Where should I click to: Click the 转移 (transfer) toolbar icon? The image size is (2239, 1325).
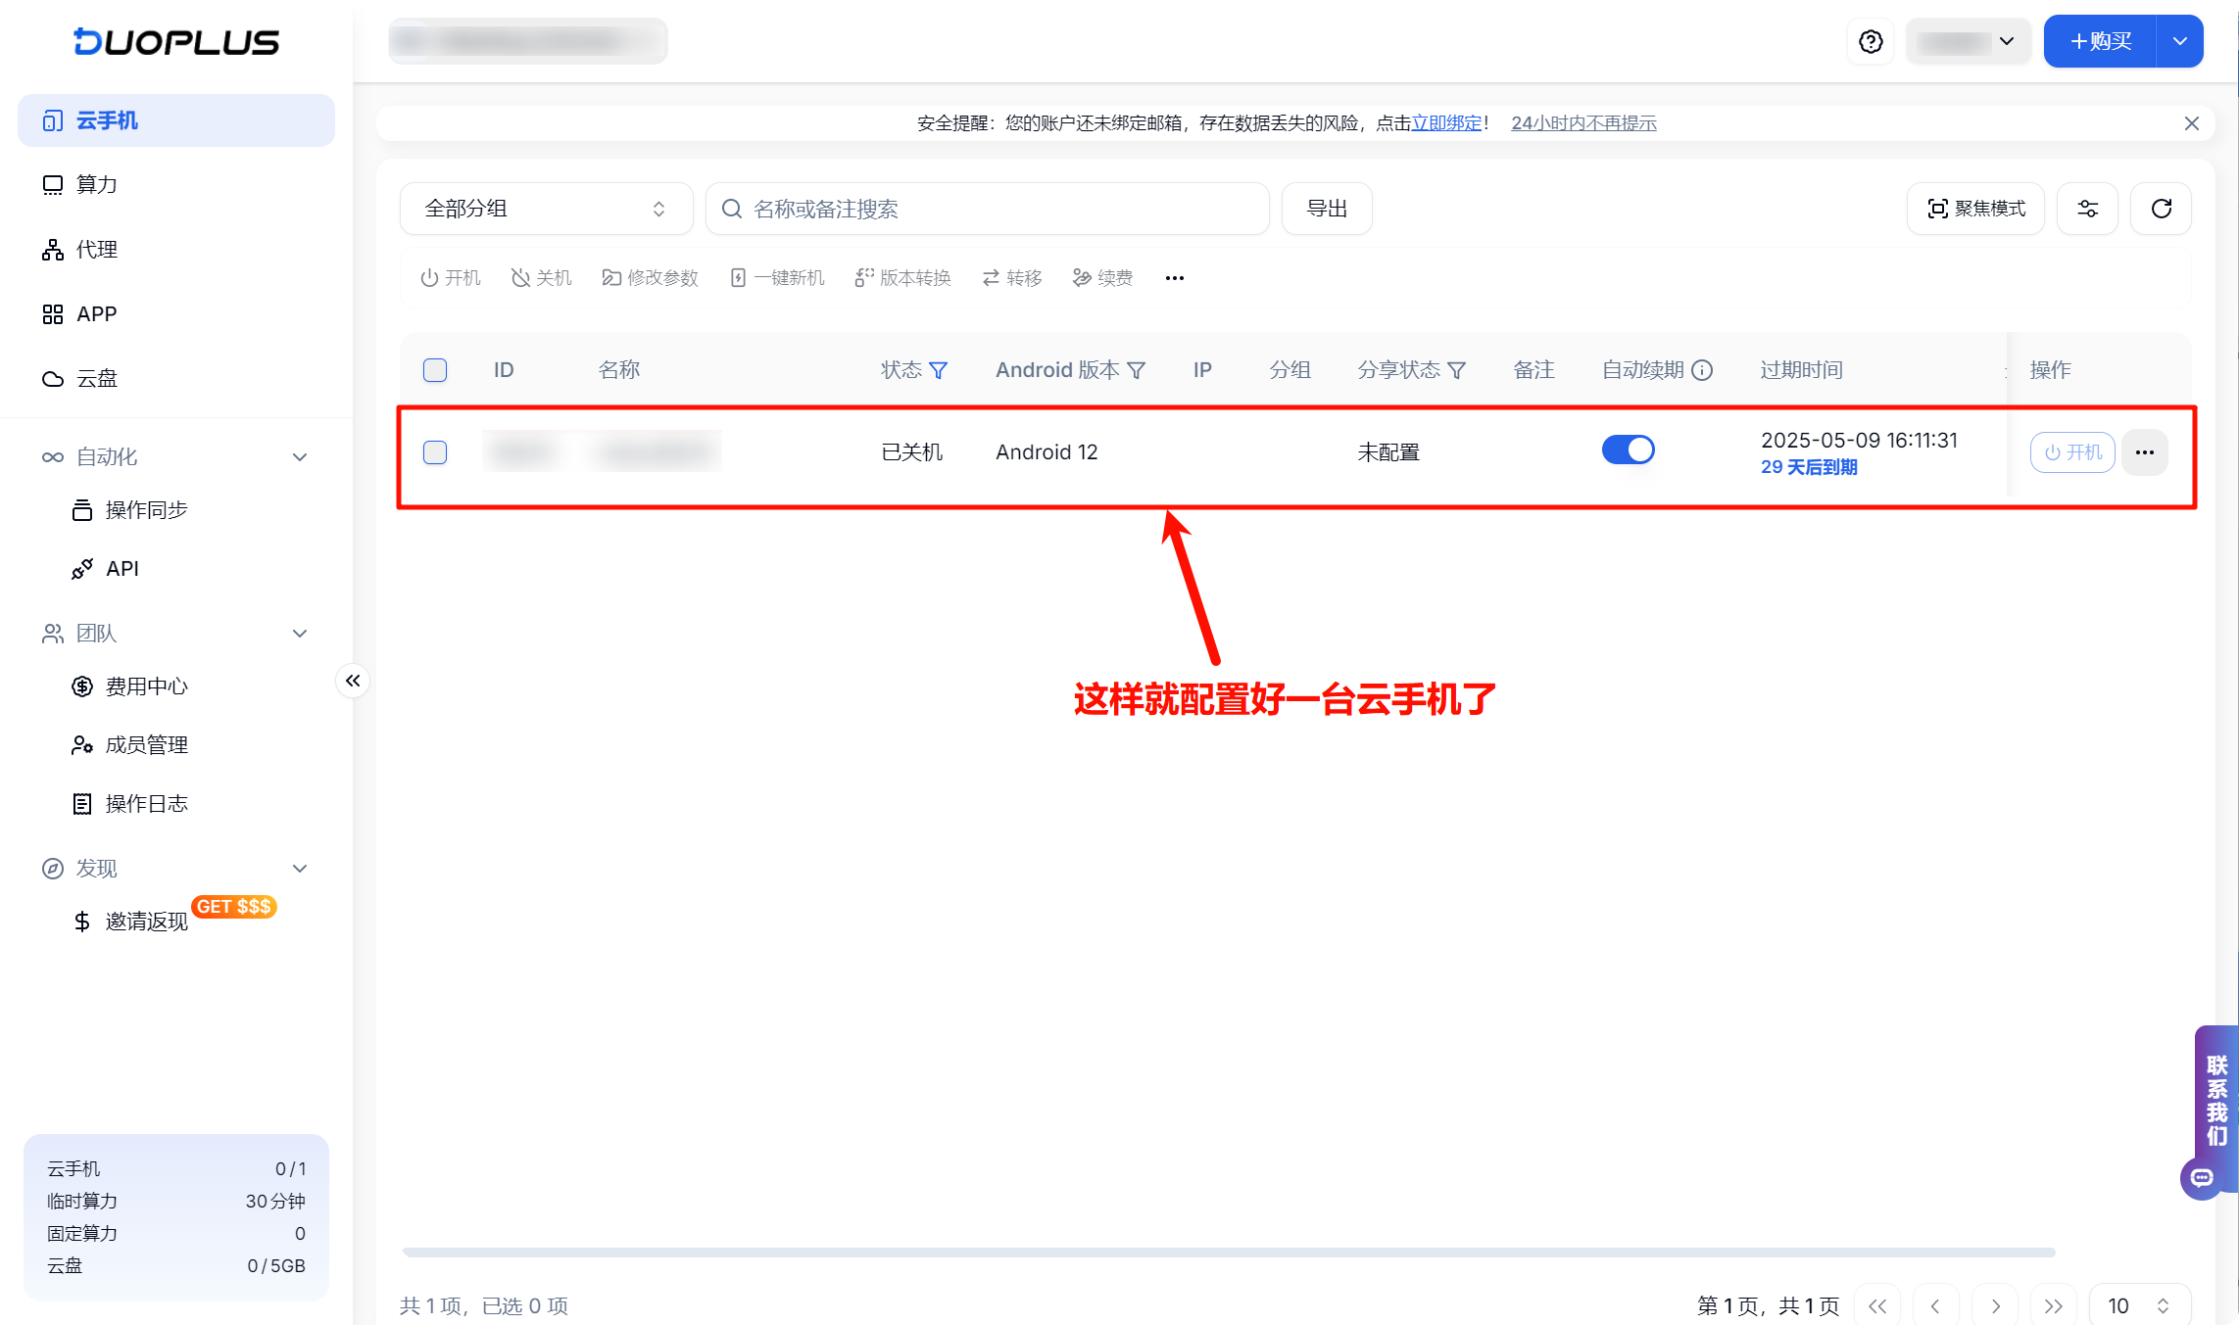(1010, 277)
